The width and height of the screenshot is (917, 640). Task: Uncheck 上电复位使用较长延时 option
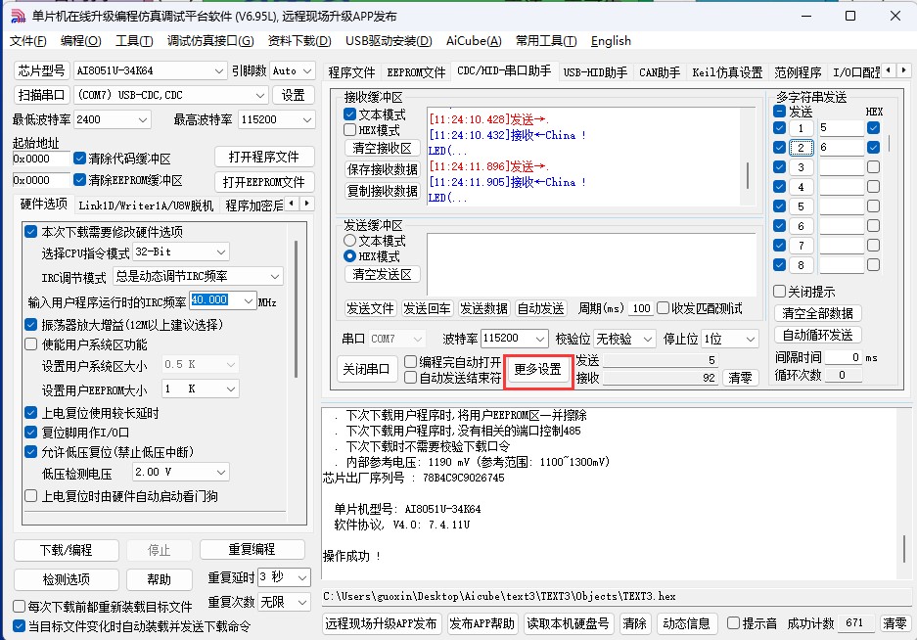pyautogui.click(x=31, y=413)
